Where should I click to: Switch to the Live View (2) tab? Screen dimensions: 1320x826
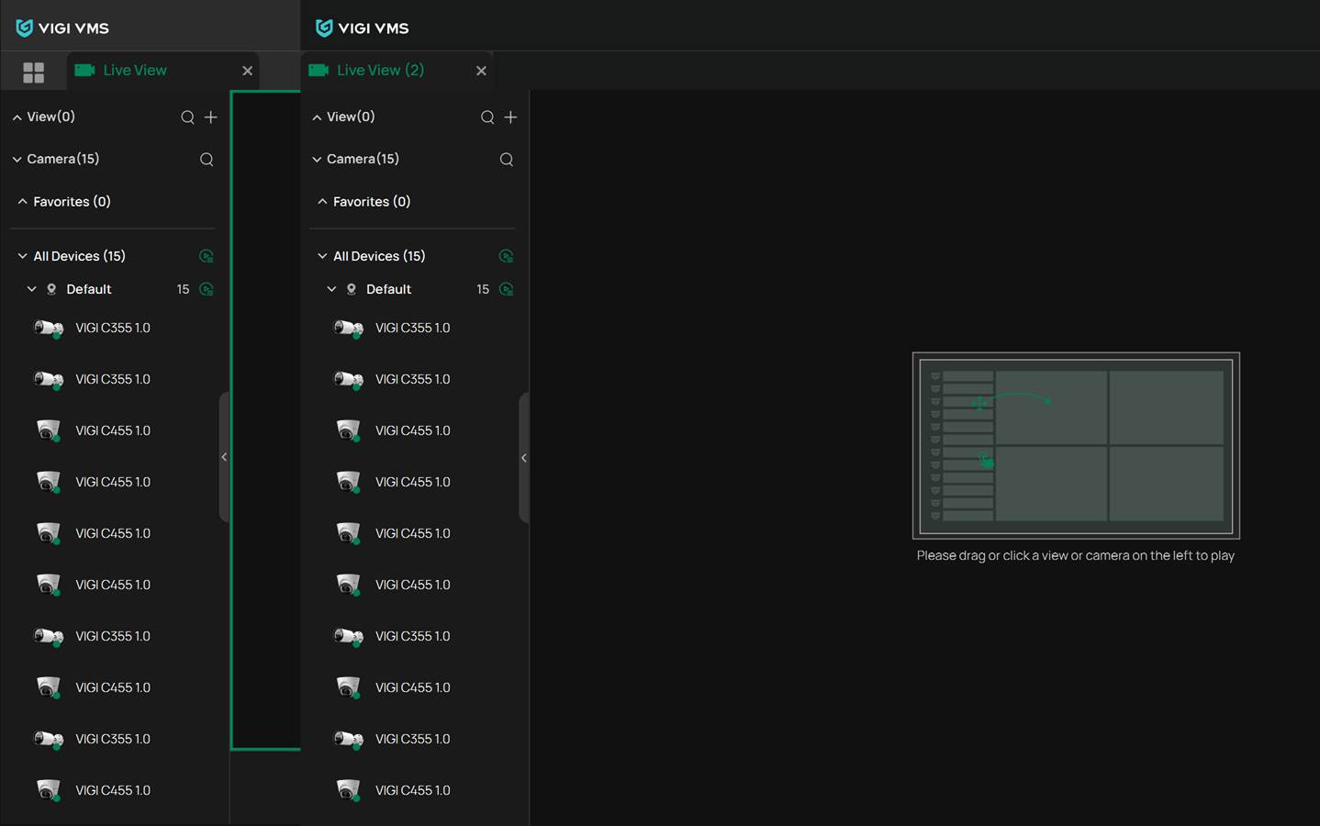click(397, 71)
